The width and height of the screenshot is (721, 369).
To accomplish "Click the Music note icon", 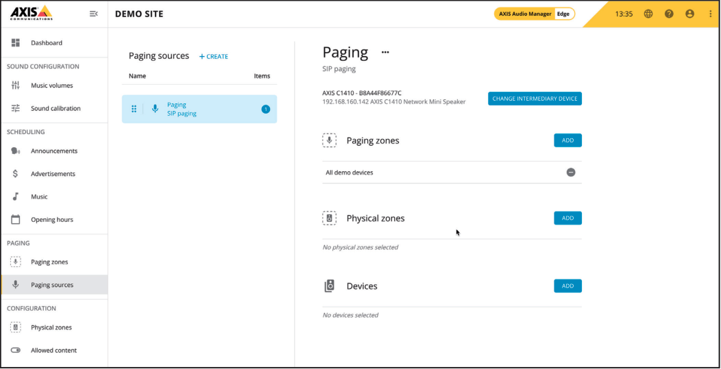I will [x=16, y=196].
